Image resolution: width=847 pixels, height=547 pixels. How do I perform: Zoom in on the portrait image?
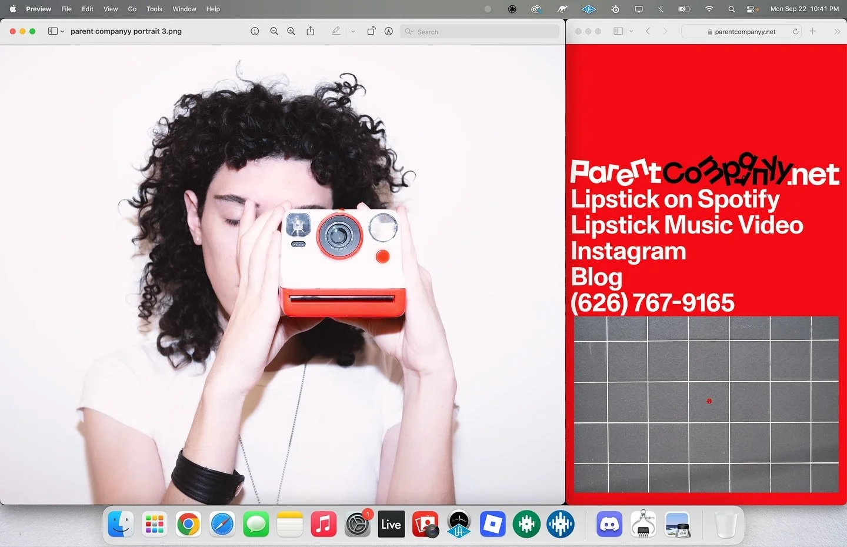291,31
